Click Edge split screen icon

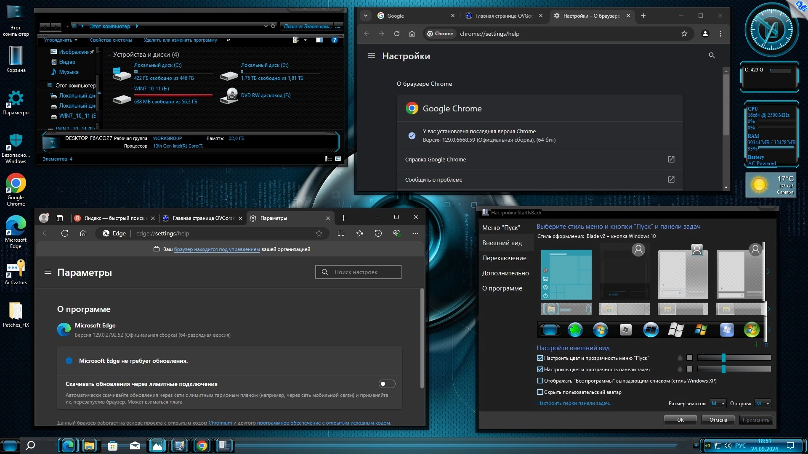tap(341, 233)
